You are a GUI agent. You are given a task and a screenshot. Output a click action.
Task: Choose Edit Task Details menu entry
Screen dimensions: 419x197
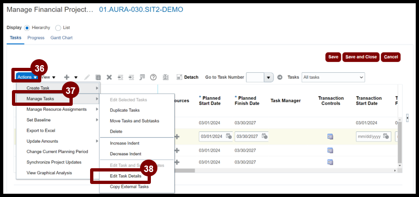click(x=125, y=176)
